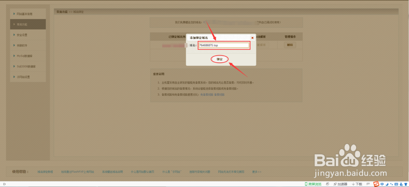Click the 域名 input field containing 764686875.top

[x=224, y=45]
